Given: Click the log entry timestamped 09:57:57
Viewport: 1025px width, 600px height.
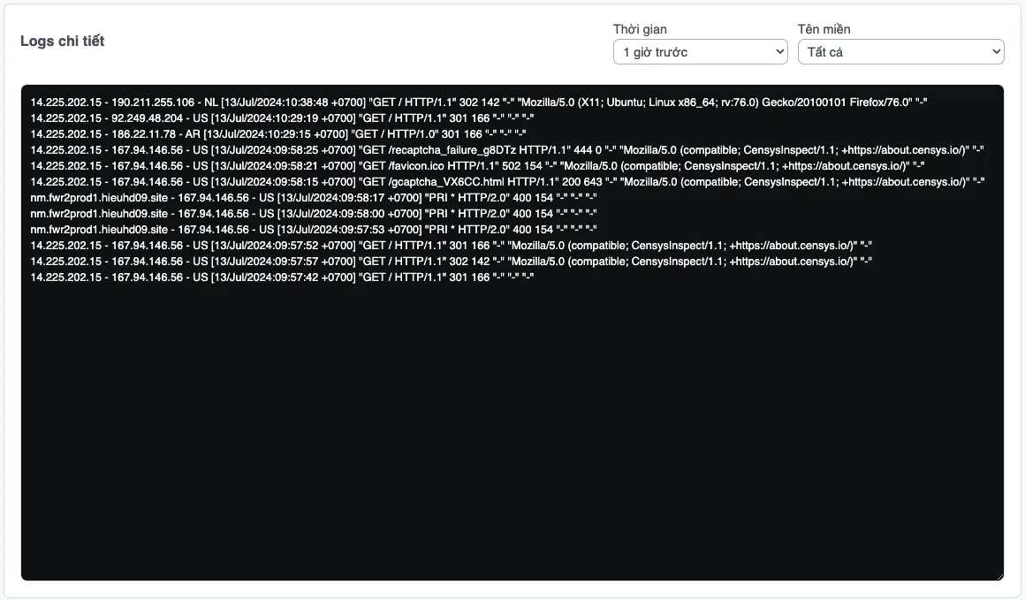Looking at the screenshot, I should 451,261.
